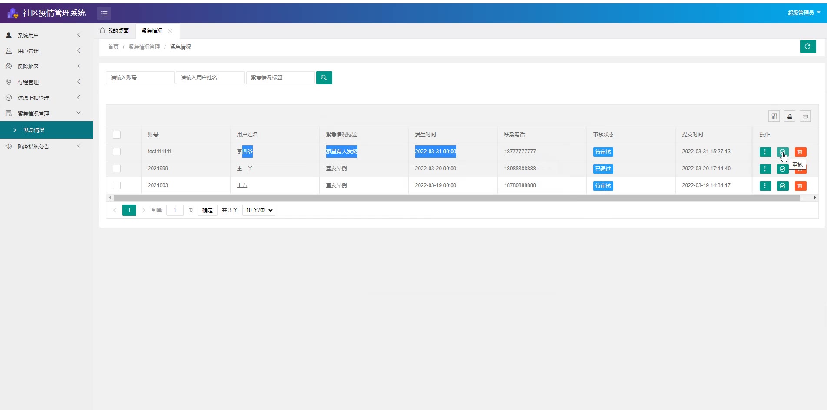The height and width of the screenshot is (410, 827).
Task: Click the table print icon
Action: click(805, 116)
